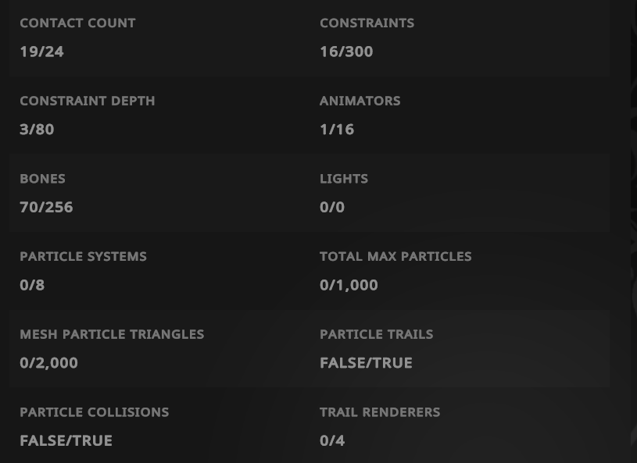The image size is (637, 463).
Task: Click the Contact Count label
Action: 77,23
